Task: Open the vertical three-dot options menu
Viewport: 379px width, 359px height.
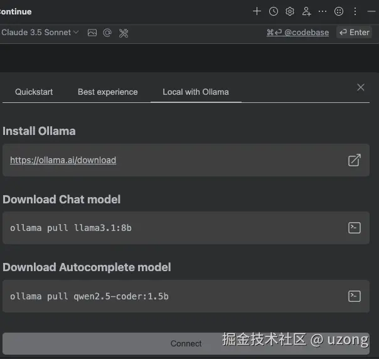Action: click(355, 11)
